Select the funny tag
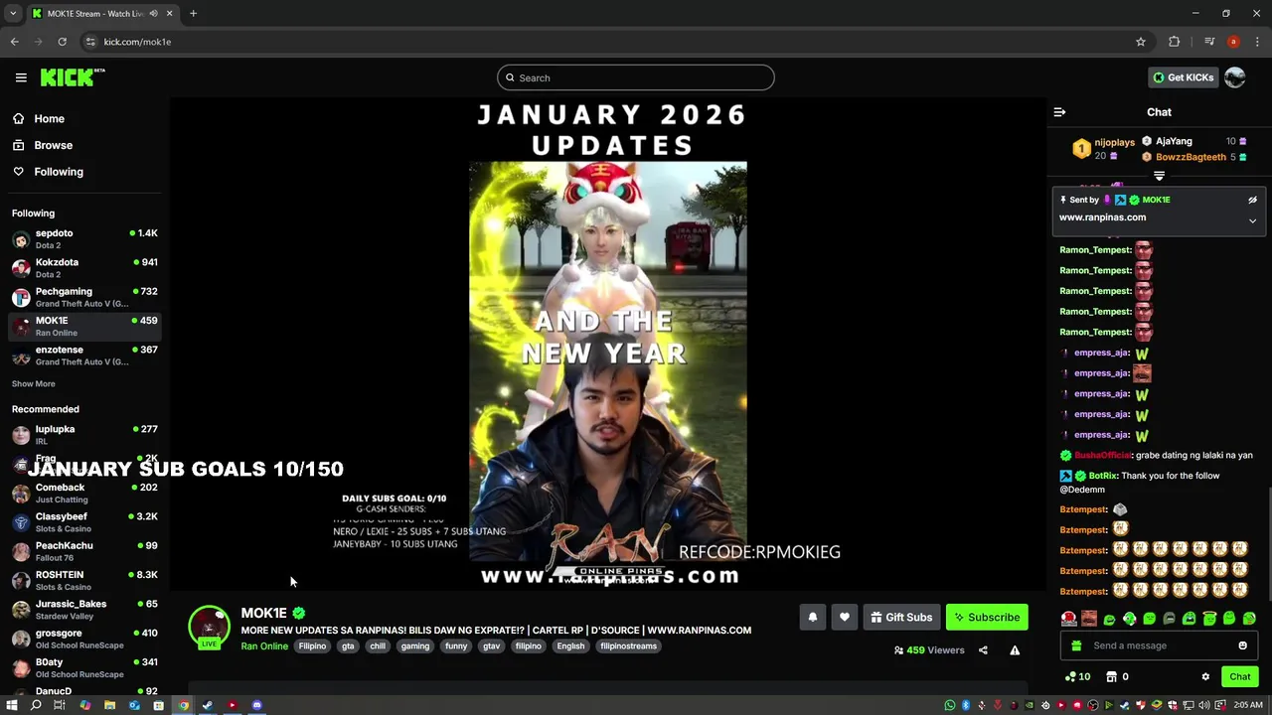 pos(456,645)
